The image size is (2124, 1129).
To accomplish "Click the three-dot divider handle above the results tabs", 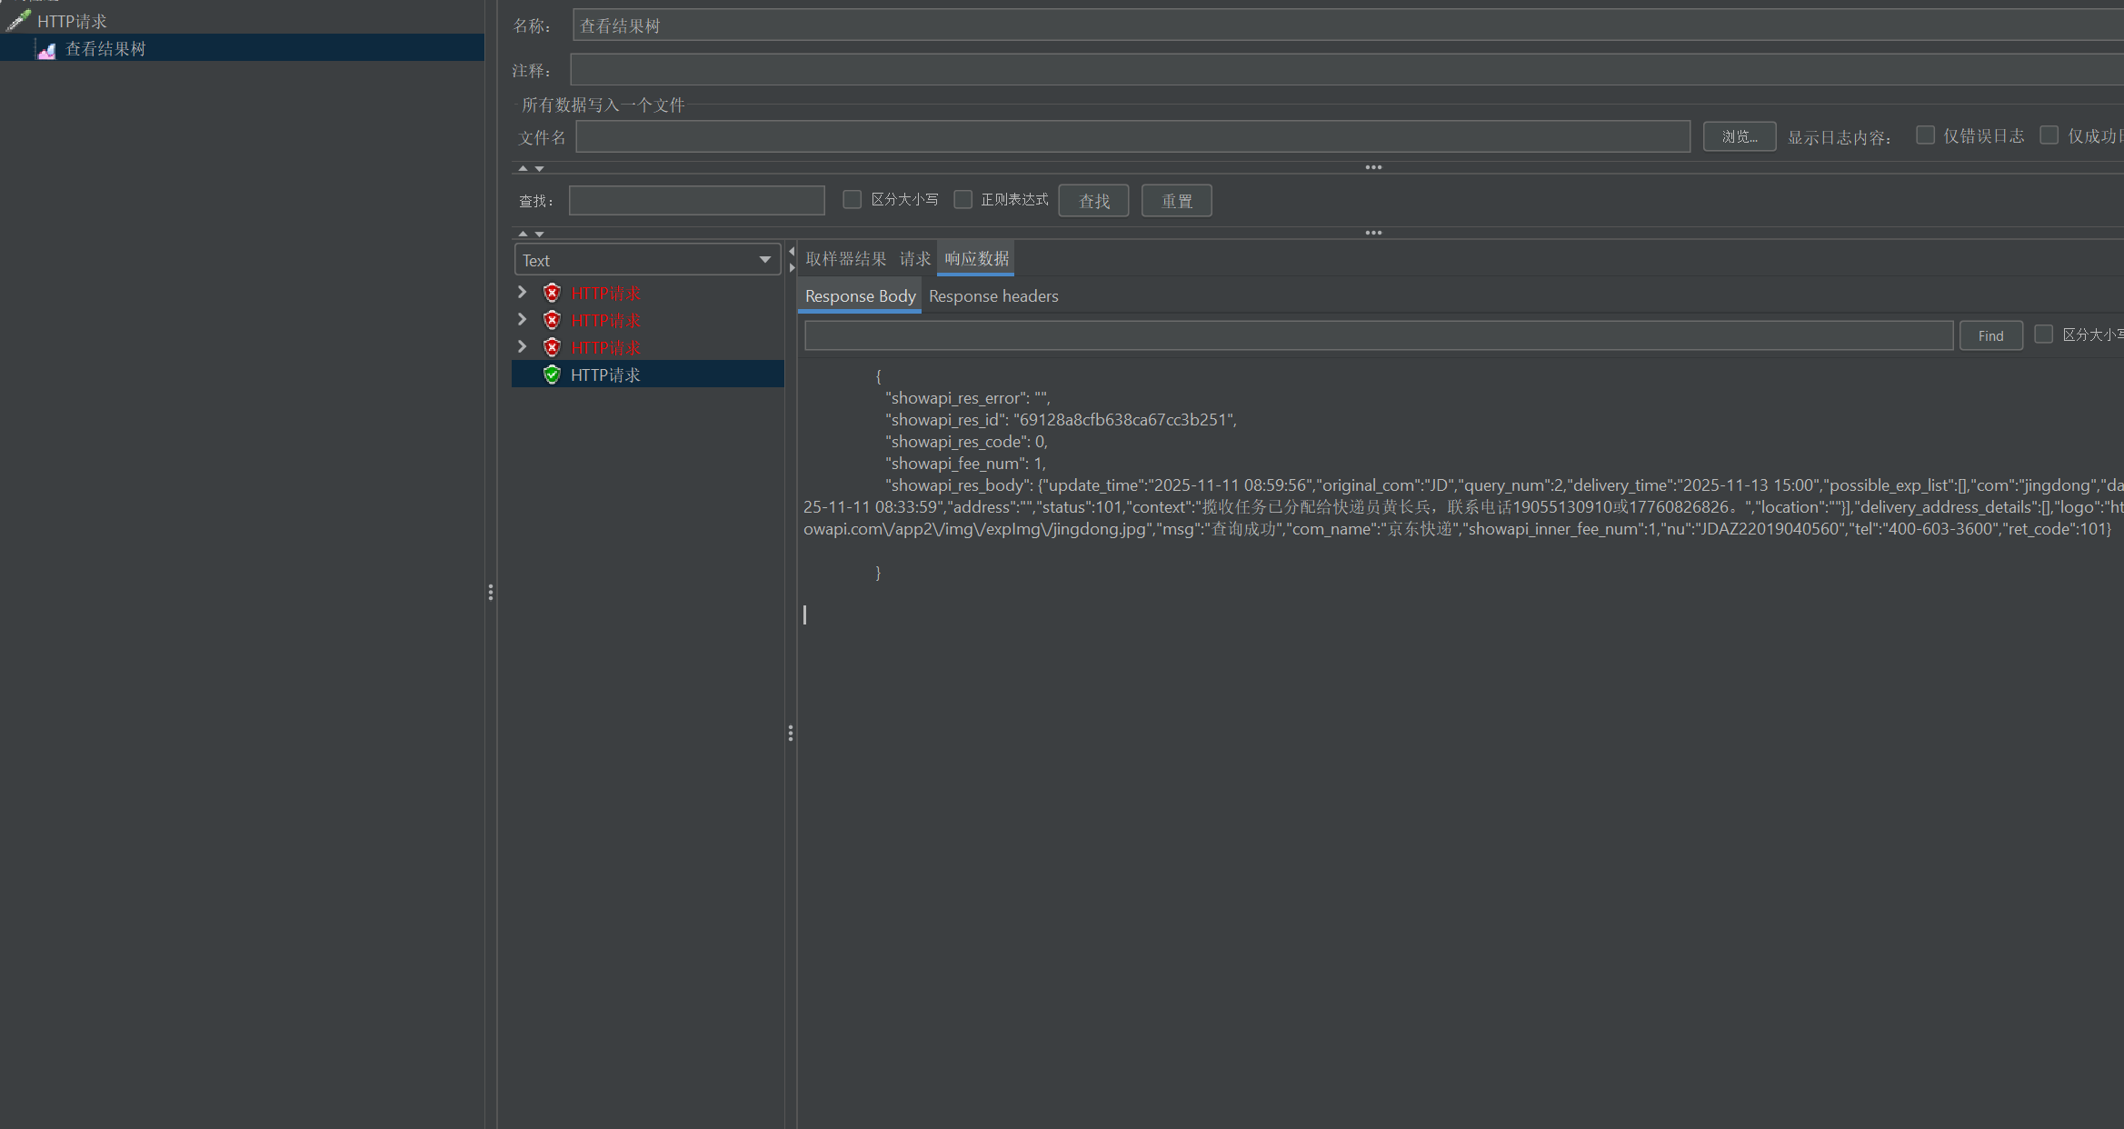I will click(x=1373, y=233).
